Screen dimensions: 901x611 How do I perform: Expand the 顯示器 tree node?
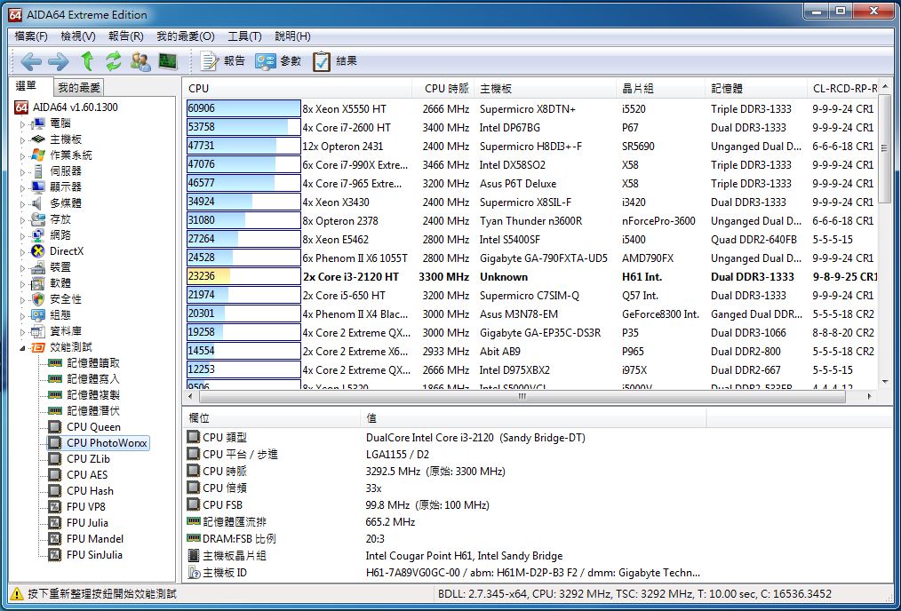[23, 187]
